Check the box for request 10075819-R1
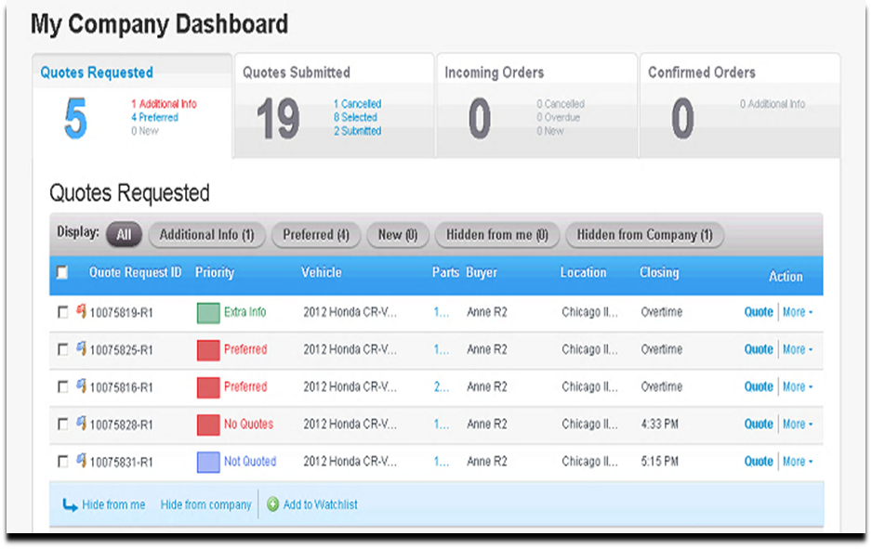The height and width of the screenshot is (549, 872). (63, 313)
